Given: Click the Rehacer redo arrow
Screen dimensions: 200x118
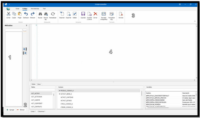Looking at the screenshot, I should (33, 14).
